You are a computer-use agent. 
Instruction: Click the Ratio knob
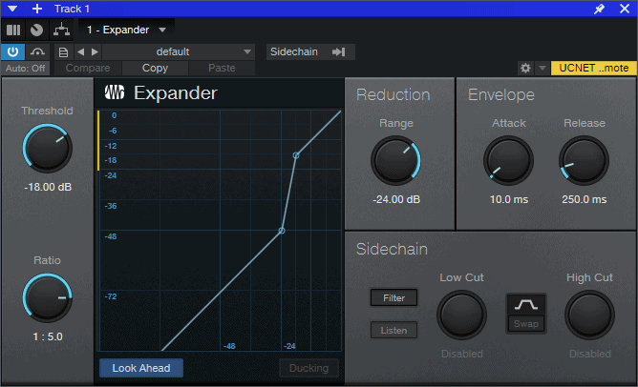[x=47, y=297]
